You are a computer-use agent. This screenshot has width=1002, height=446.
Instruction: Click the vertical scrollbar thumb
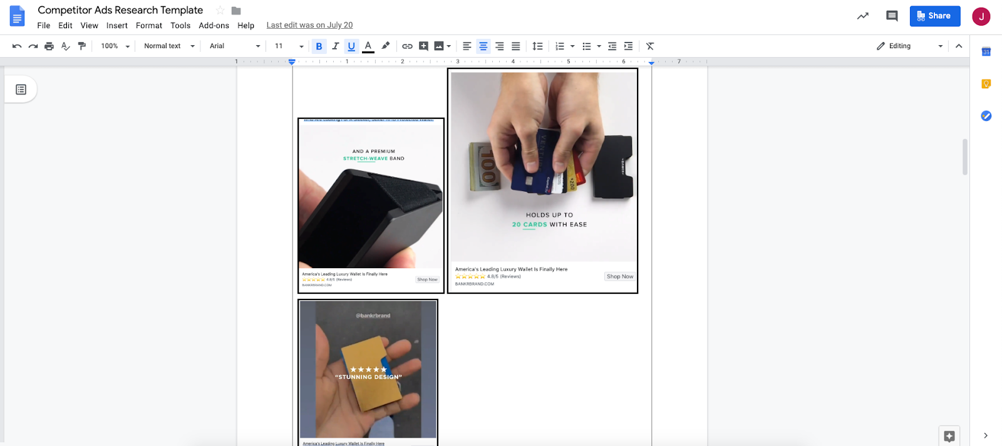[x=964, y=157]
